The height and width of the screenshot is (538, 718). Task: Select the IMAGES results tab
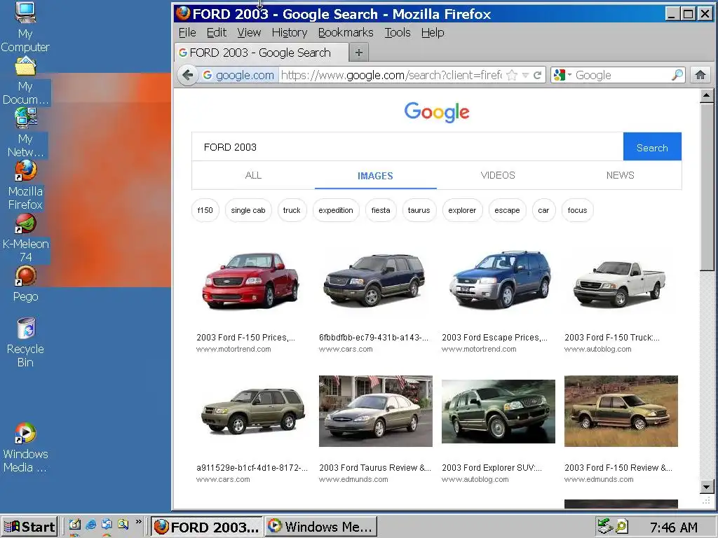[x=376, y=176]
